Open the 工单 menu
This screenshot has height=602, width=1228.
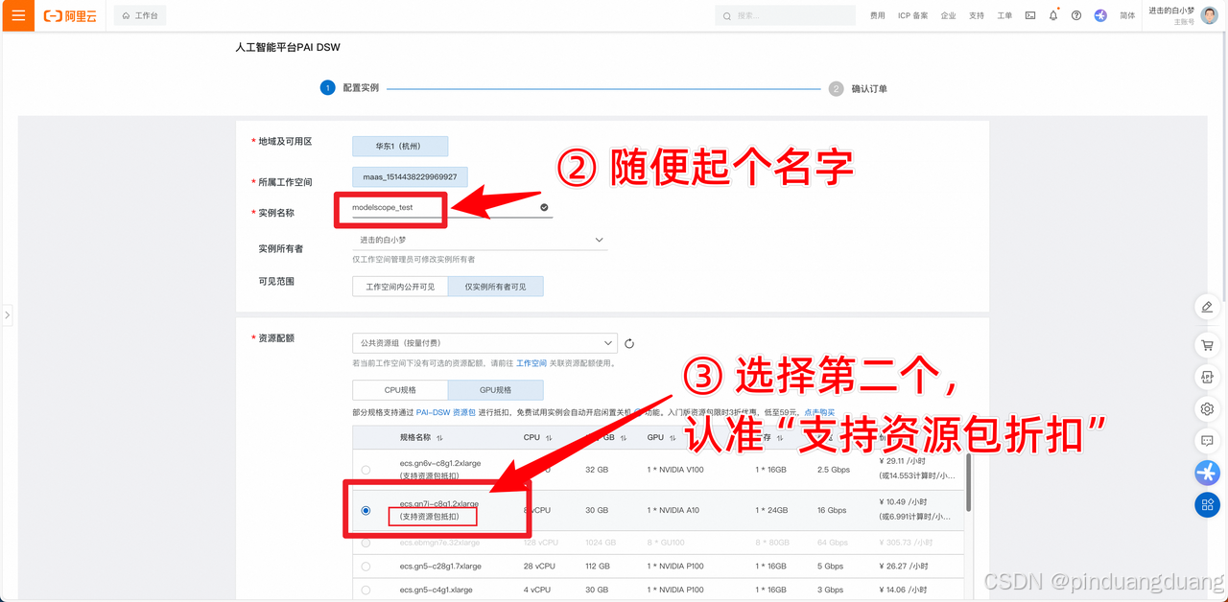point(1004,15)
